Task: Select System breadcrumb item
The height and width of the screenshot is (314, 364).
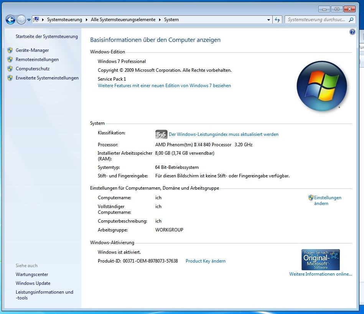Action: click(x=171, y=20)
